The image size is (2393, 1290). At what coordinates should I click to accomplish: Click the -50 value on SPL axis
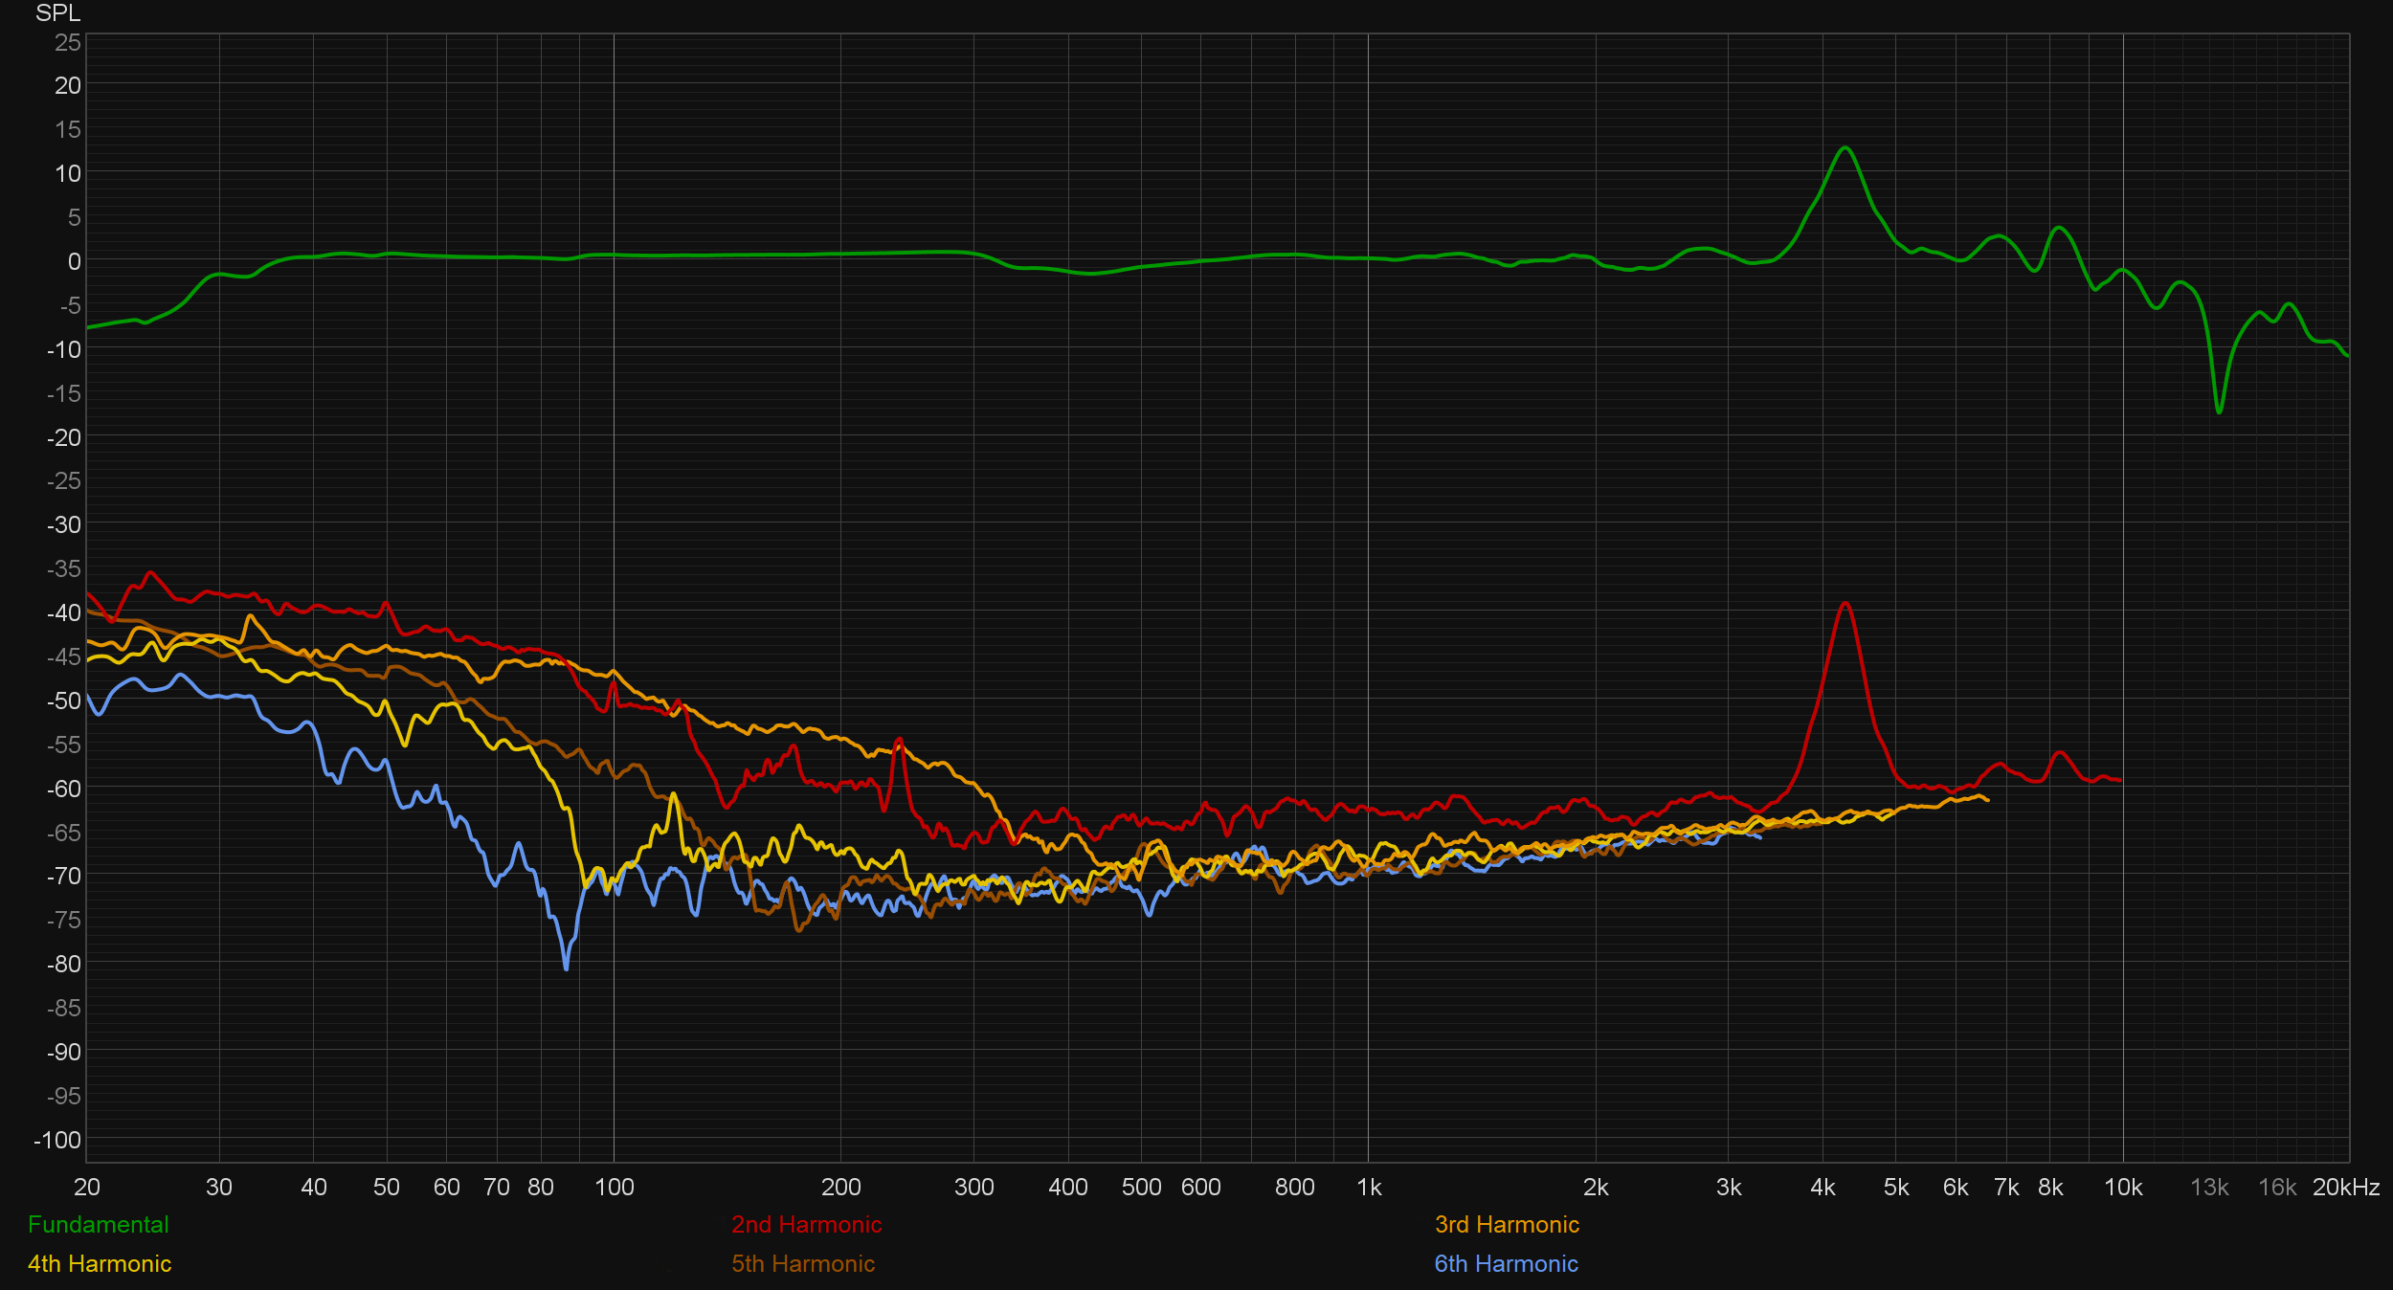pos(63,701)
